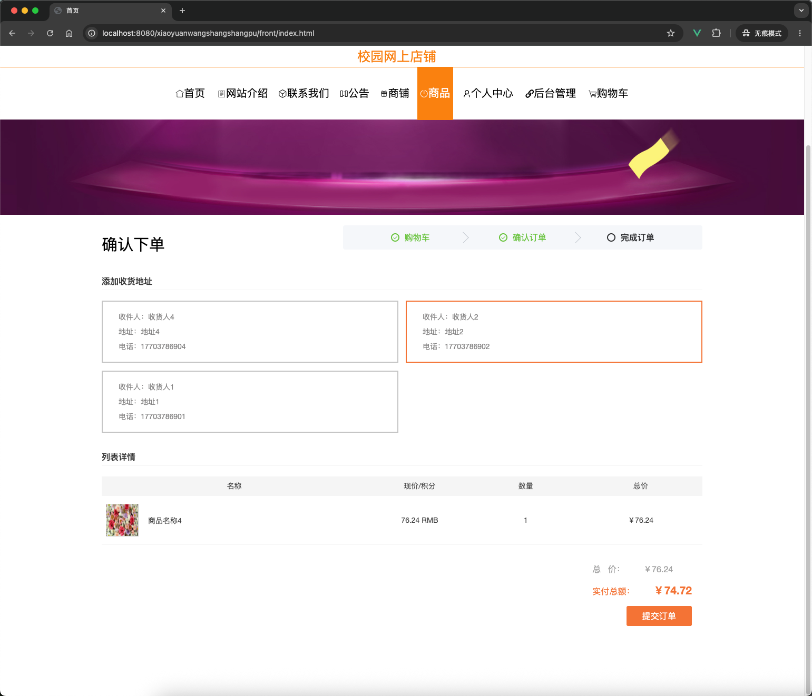Image resolution: width=812 pixels, height=696 pixels.
Task: Click phone number 17703786902
Action: click(x=467, y=346)
